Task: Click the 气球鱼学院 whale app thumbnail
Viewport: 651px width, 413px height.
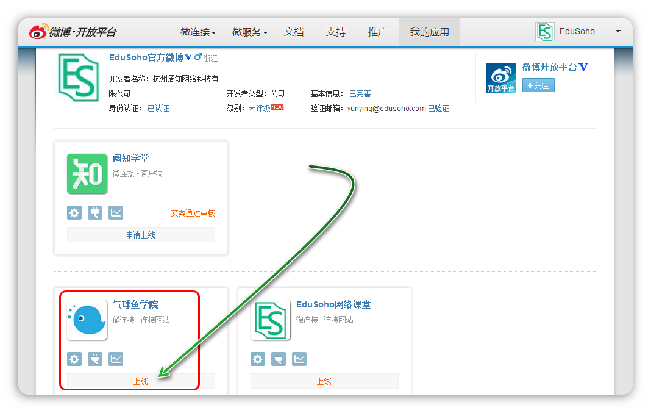Action: (x=87, y=320)
